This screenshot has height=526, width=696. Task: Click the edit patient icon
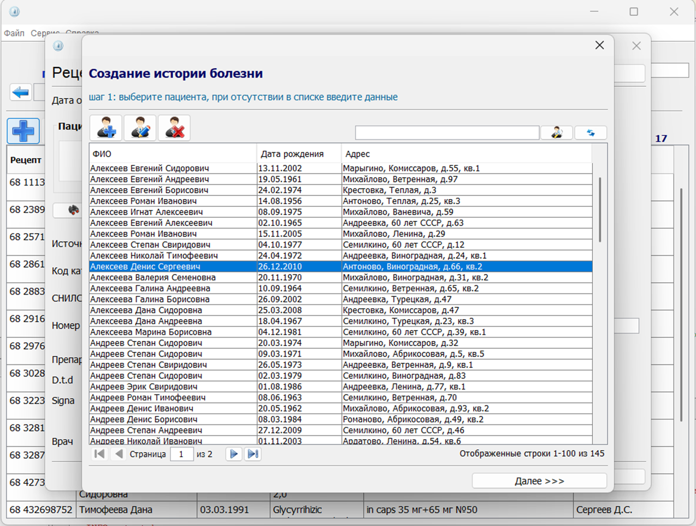(140, 128)
